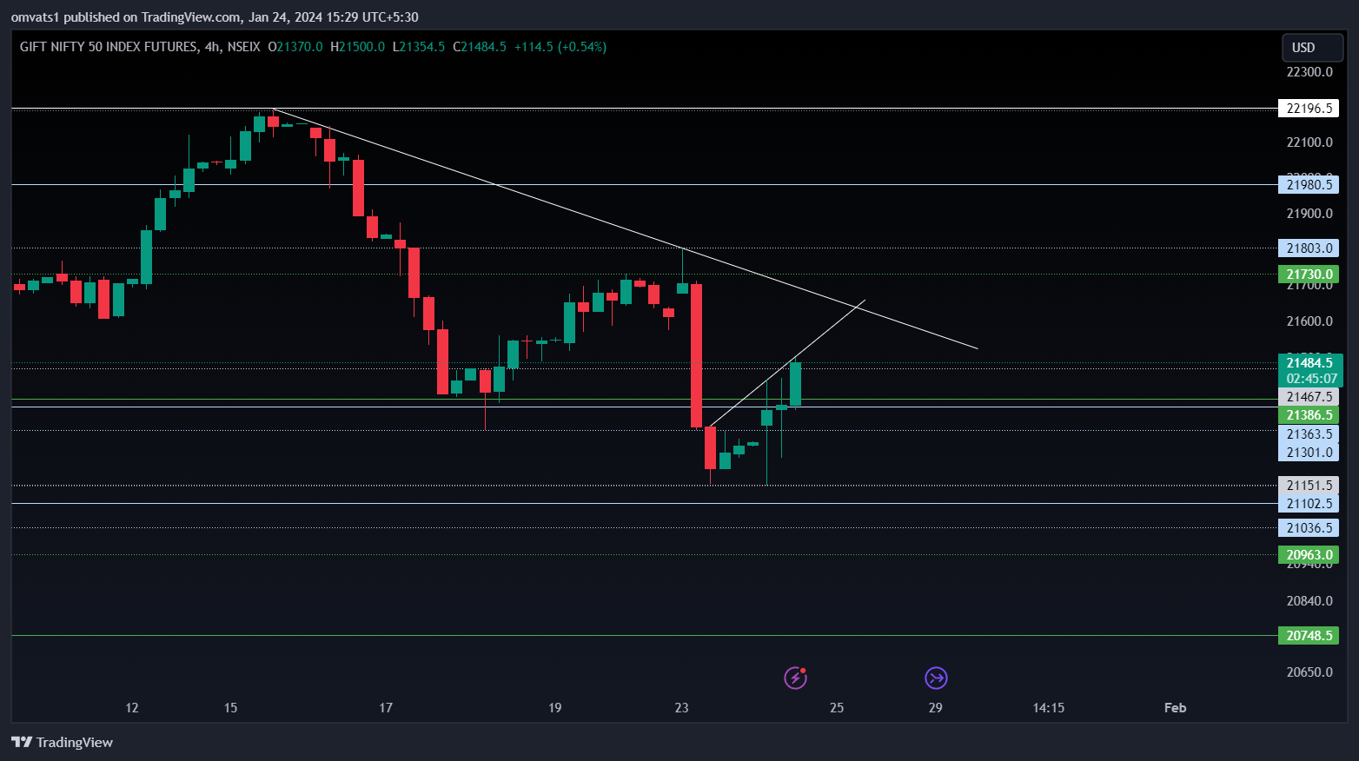Select the long descending trendline
Viewport: 1359px width, 761px height.
626,229
